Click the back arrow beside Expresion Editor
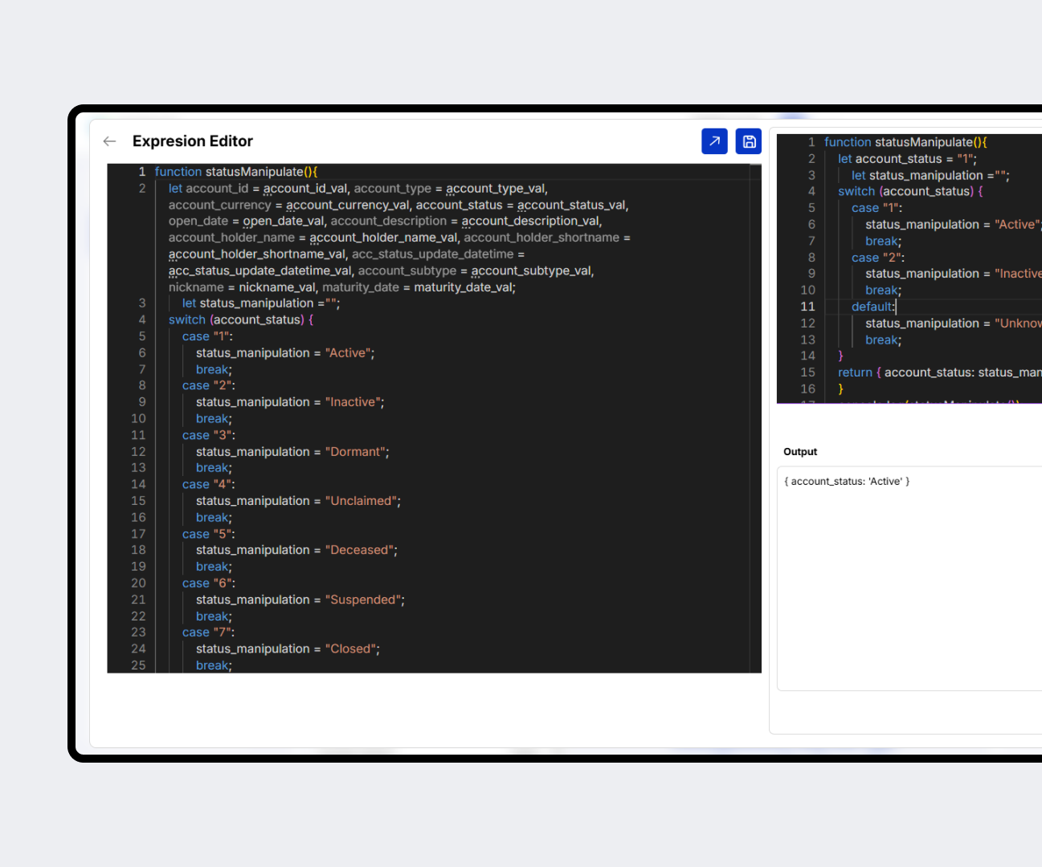Screen dimensions: 1042x867 click(110, 141)
